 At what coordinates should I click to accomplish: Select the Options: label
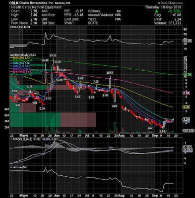[x=94, y=11]
